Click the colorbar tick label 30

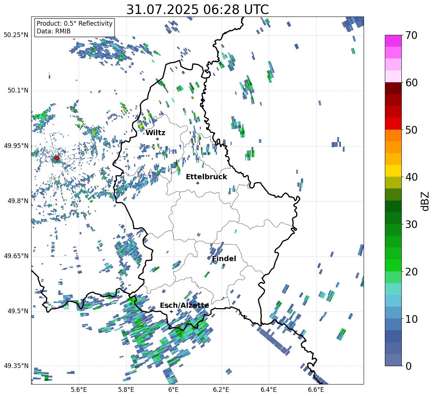pyautogui.click(x=411, y=224)
